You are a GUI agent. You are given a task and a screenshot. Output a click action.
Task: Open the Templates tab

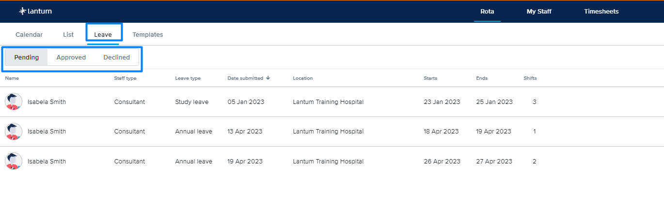click(x=148, y=34)
